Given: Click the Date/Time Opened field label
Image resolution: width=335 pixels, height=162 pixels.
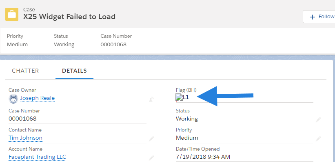Looking at the screenshot, I should click(197, 149).
